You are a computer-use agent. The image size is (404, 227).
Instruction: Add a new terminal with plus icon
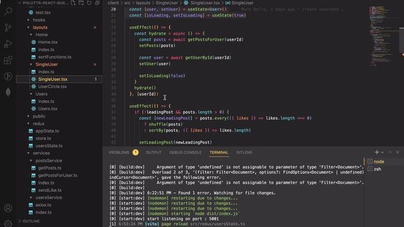point(377,153)
